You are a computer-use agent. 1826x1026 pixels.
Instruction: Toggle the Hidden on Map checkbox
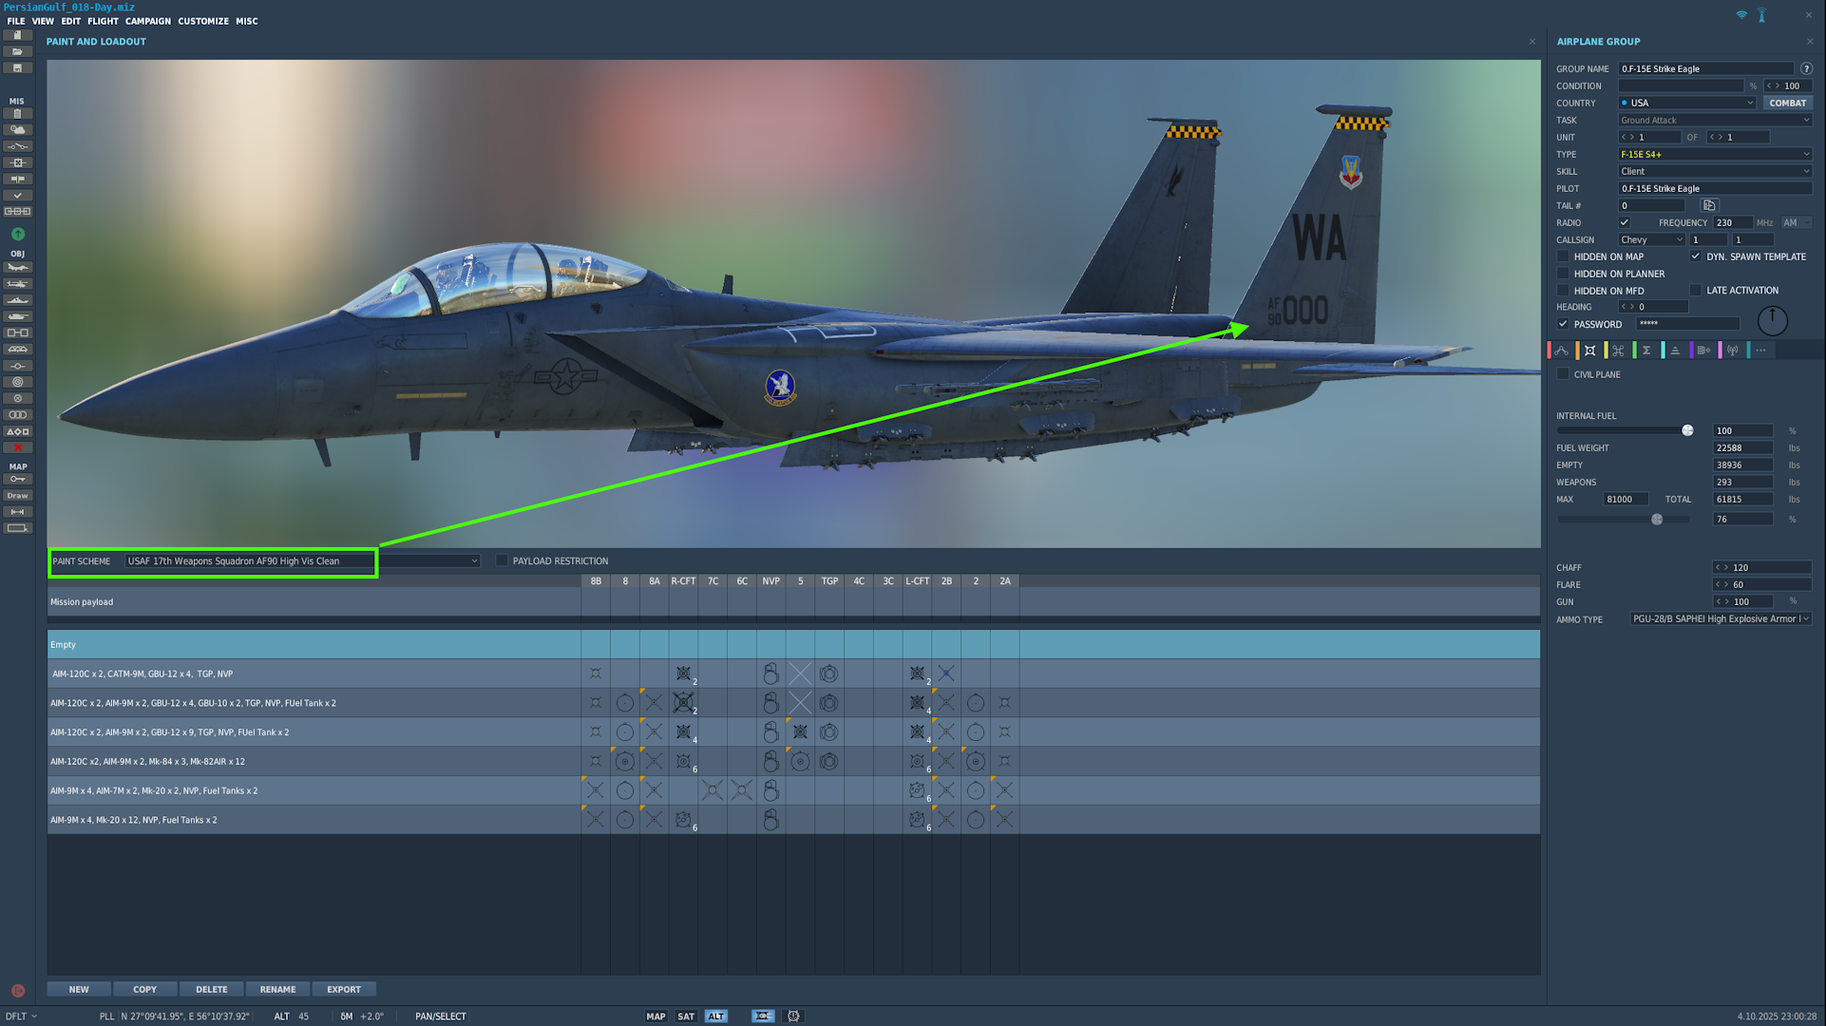pyautogui.click(x=1563, y=256)
